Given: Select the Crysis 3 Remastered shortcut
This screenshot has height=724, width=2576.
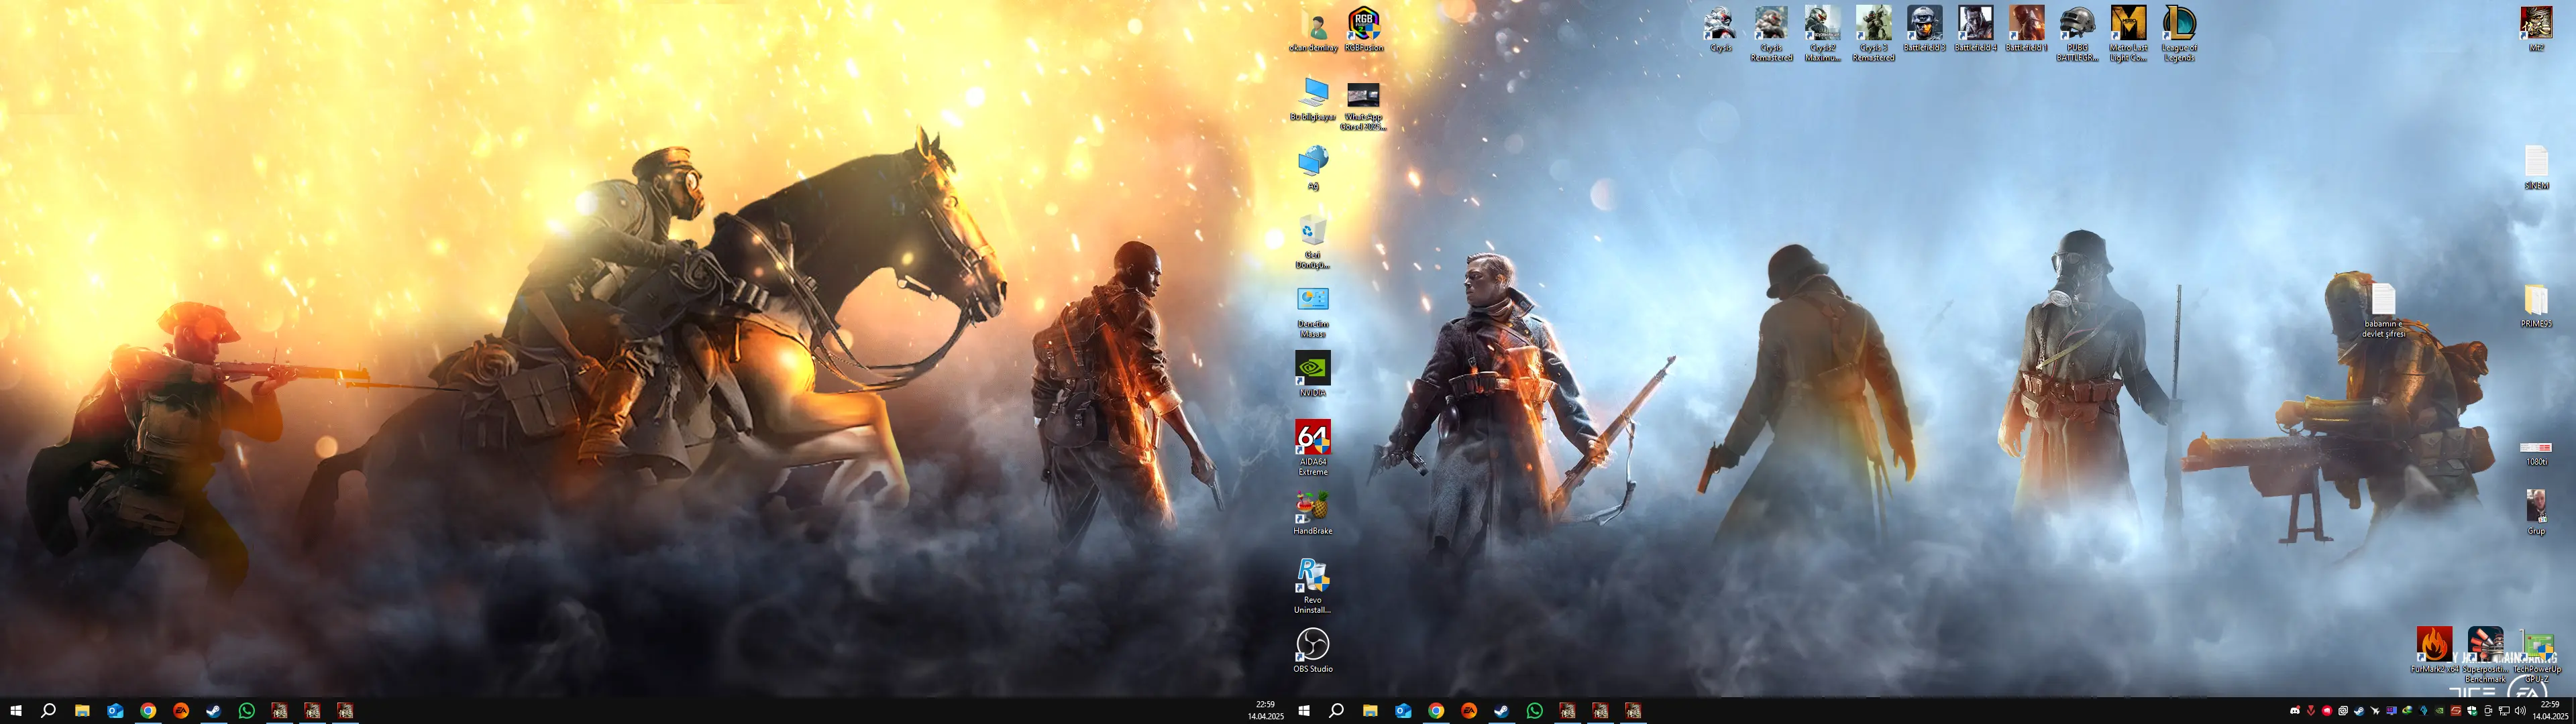Looking at the screenshot, I should tap(1873, 33).
